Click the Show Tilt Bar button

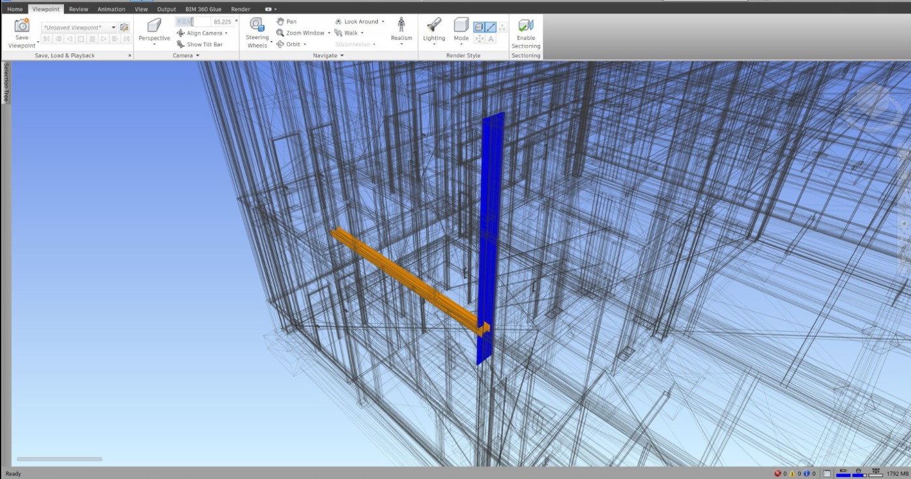click(x=199, y=44)
